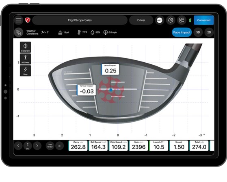The height and width of the screenshot is (182, 227).
Task: Open the Map lightning tool
Action: pyautogui.click(x=25, y=71)
